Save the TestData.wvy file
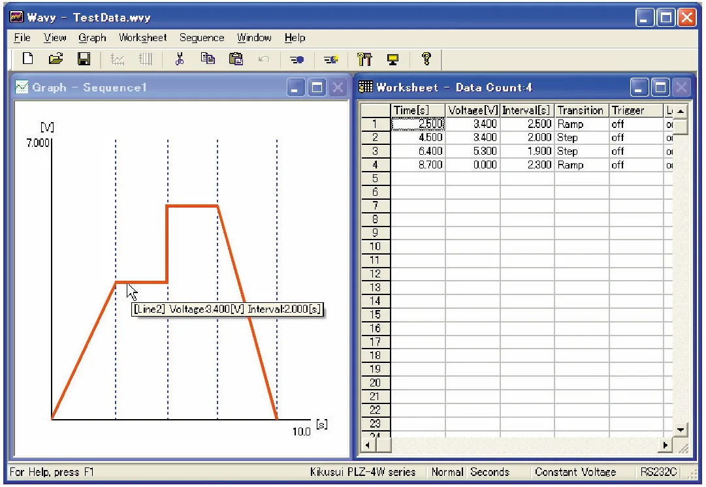The image size is (706, 487). [84, 59]
